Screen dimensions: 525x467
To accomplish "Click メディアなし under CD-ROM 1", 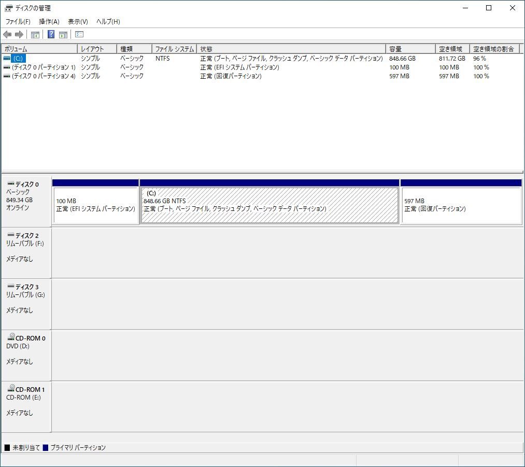I will tap(19, 413).
